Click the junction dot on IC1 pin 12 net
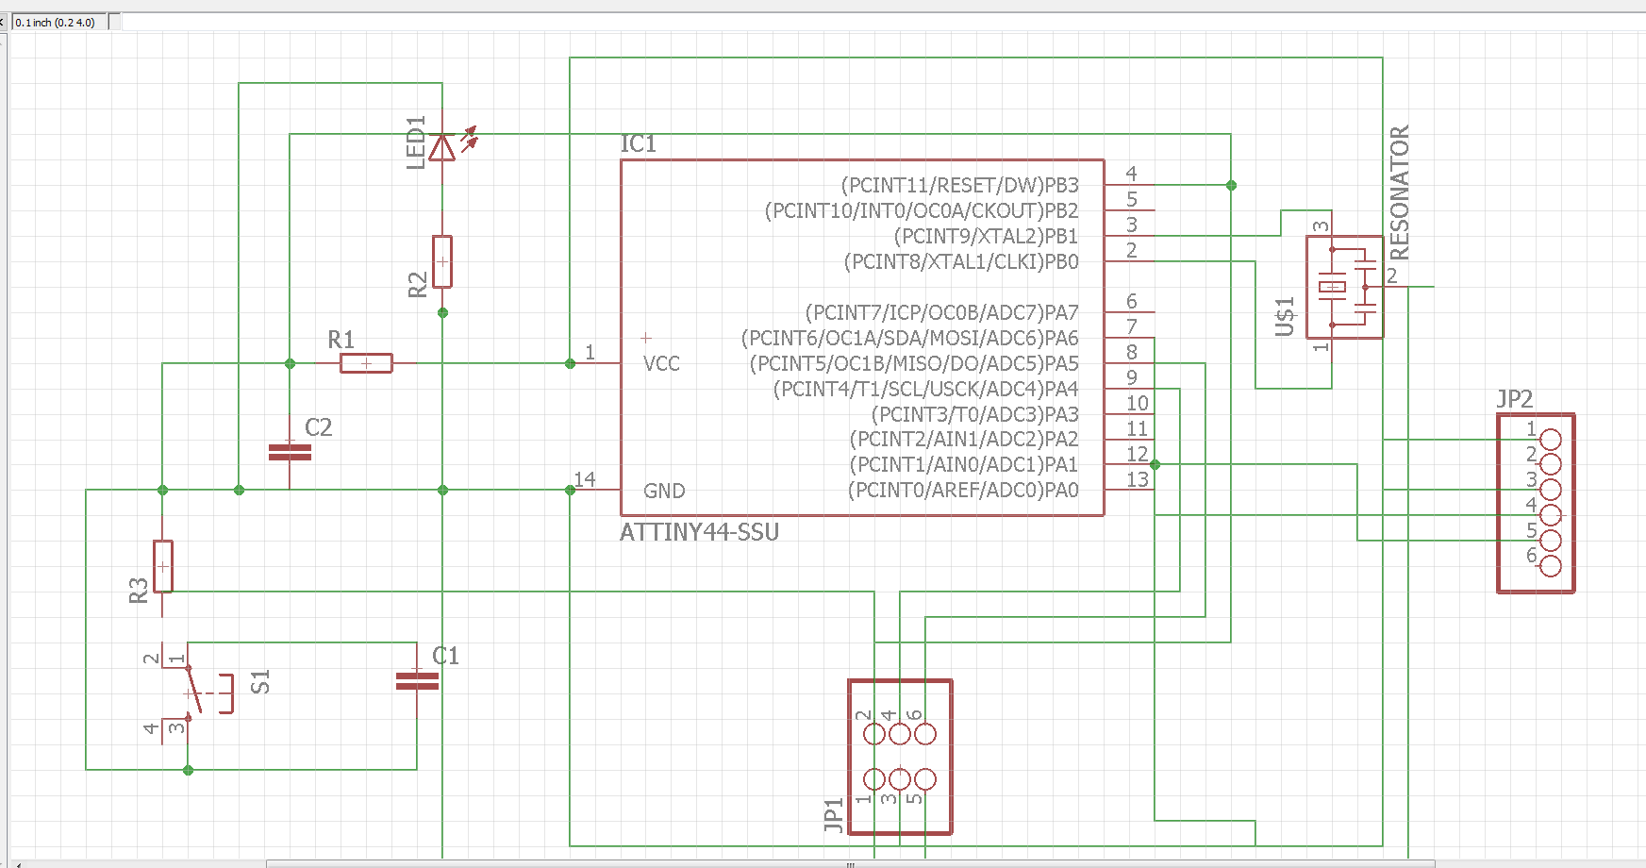The height and width of the screenshot is (868, 1646). [x=1155, y=464]
